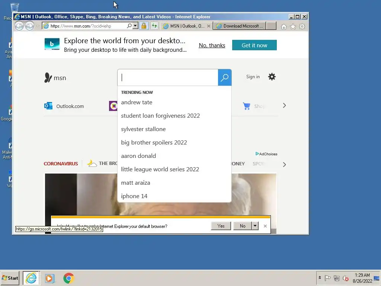Image resolution: width=381 pixels, height=286 pixels.
Task: Open dropdown arrow next to No button
Action: click(255, 226)
